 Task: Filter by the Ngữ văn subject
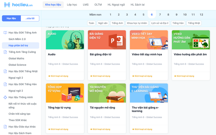(x=103, y=23)
